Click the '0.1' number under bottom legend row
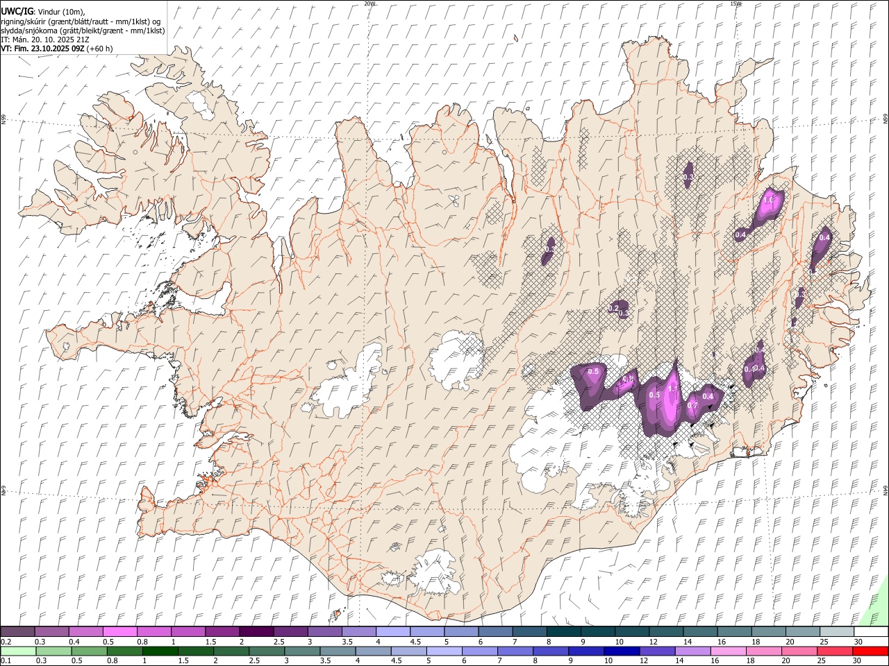Screen dimensions: 889x666 (x=6, y=660)
